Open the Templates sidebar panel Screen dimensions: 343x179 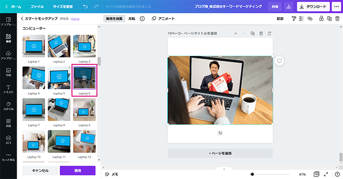coord(8,22)
